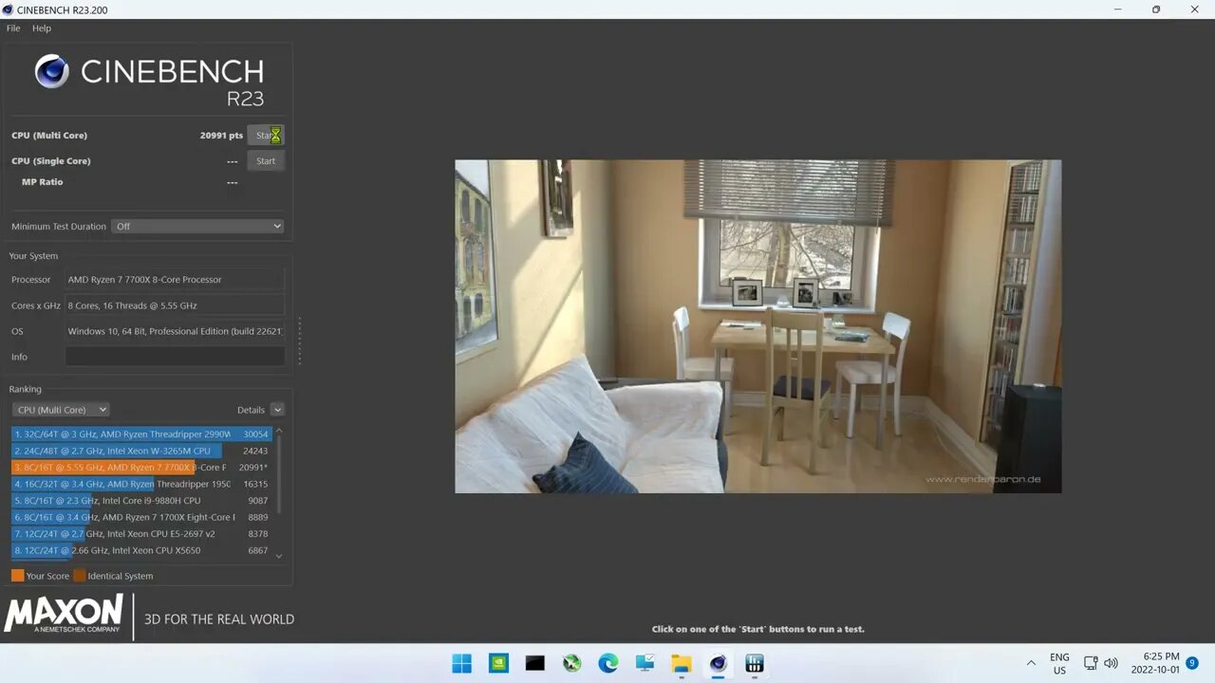Open the network status tray icon
This screenshot has width=1215, height=683.
1091,663
